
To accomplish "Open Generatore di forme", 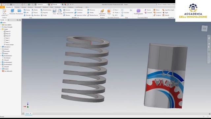I will click(x=102, y=13).
